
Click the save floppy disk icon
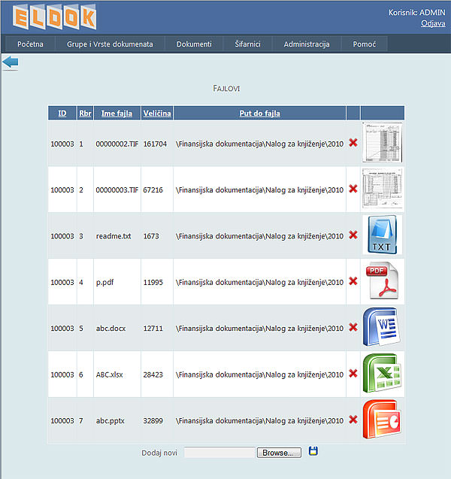313,451
